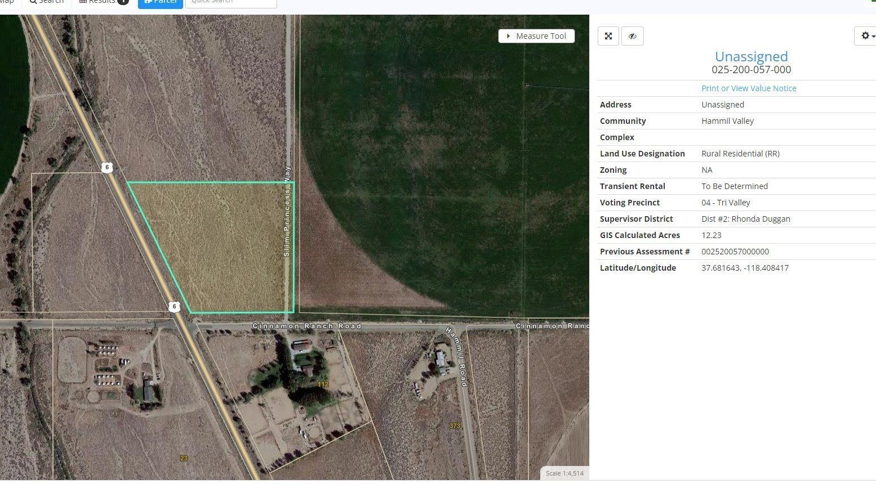The image size is (876, 484).
Task: Click the address label 112 on map
Action: (323, 384)
